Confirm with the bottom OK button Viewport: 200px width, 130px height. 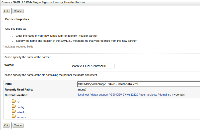coord(6,125)
